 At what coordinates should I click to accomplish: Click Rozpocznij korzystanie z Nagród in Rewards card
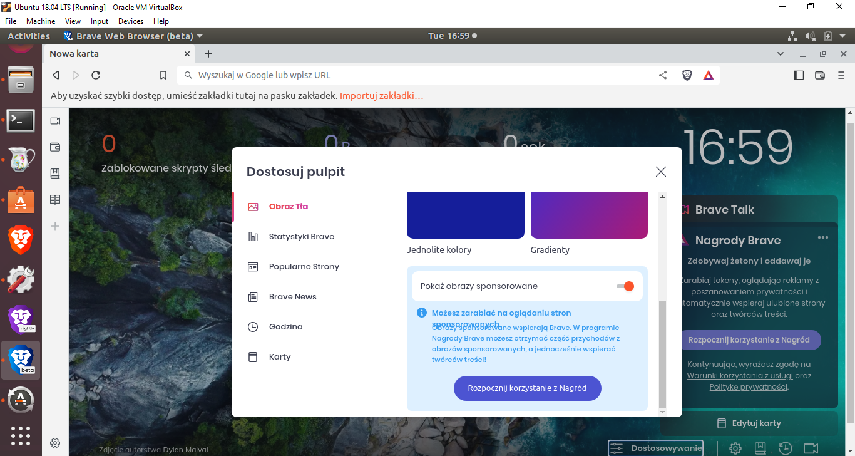[x=749, y=340]
